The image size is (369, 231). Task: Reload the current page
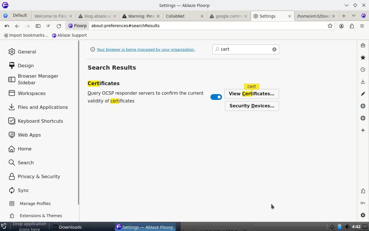click(x=59, y=26)
